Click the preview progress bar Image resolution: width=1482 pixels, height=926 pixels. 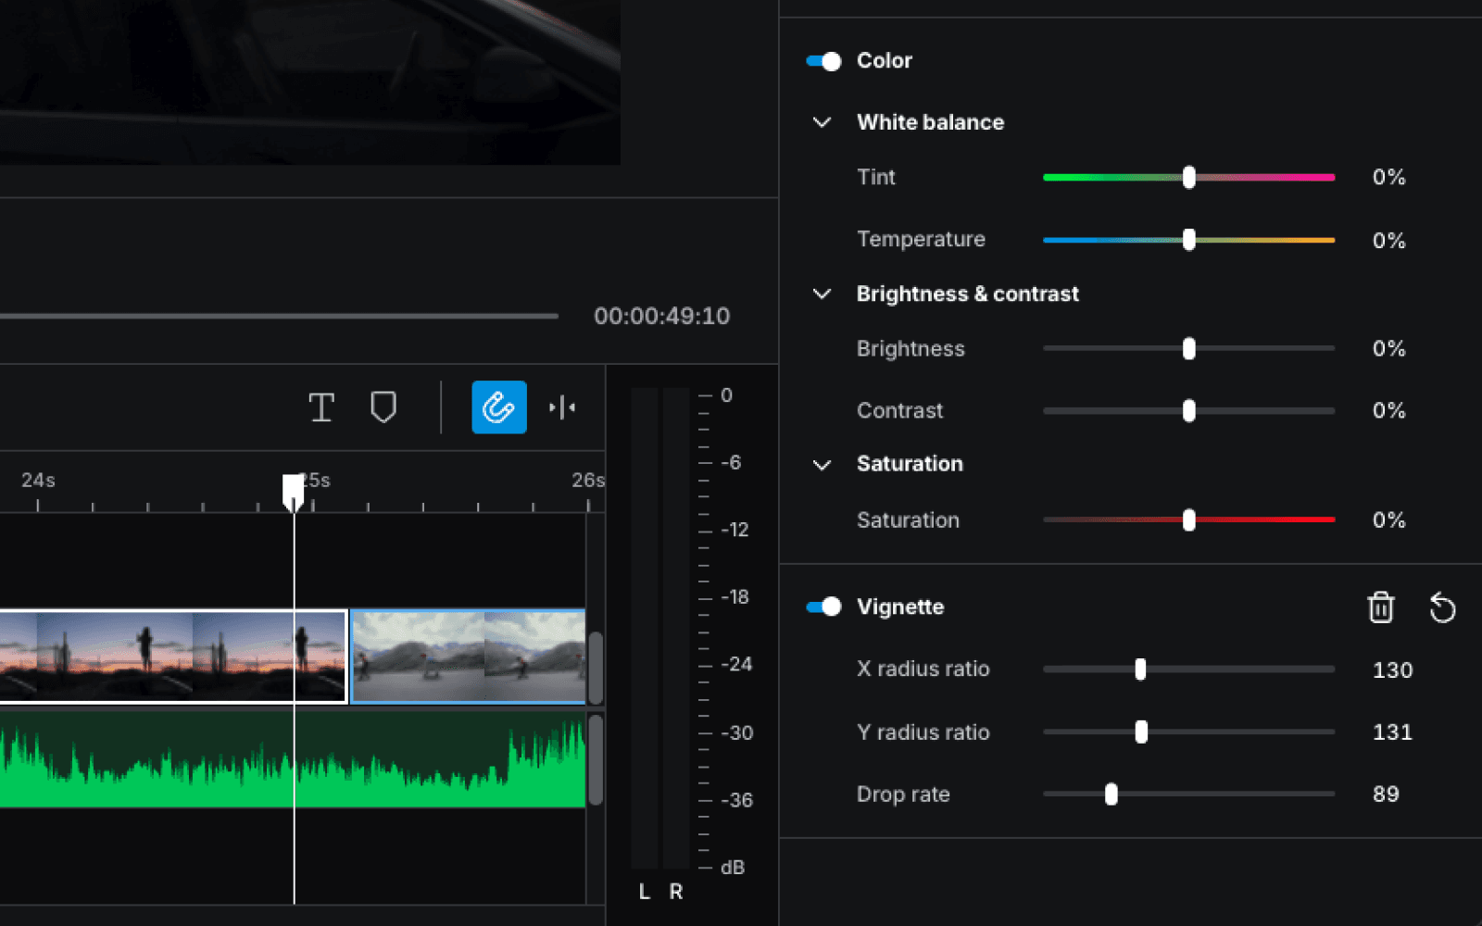tap(279, 316)
